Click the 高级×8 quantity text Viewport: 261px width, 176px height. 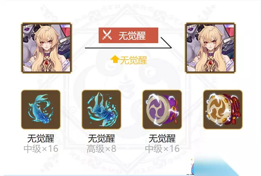coord(102,149)
